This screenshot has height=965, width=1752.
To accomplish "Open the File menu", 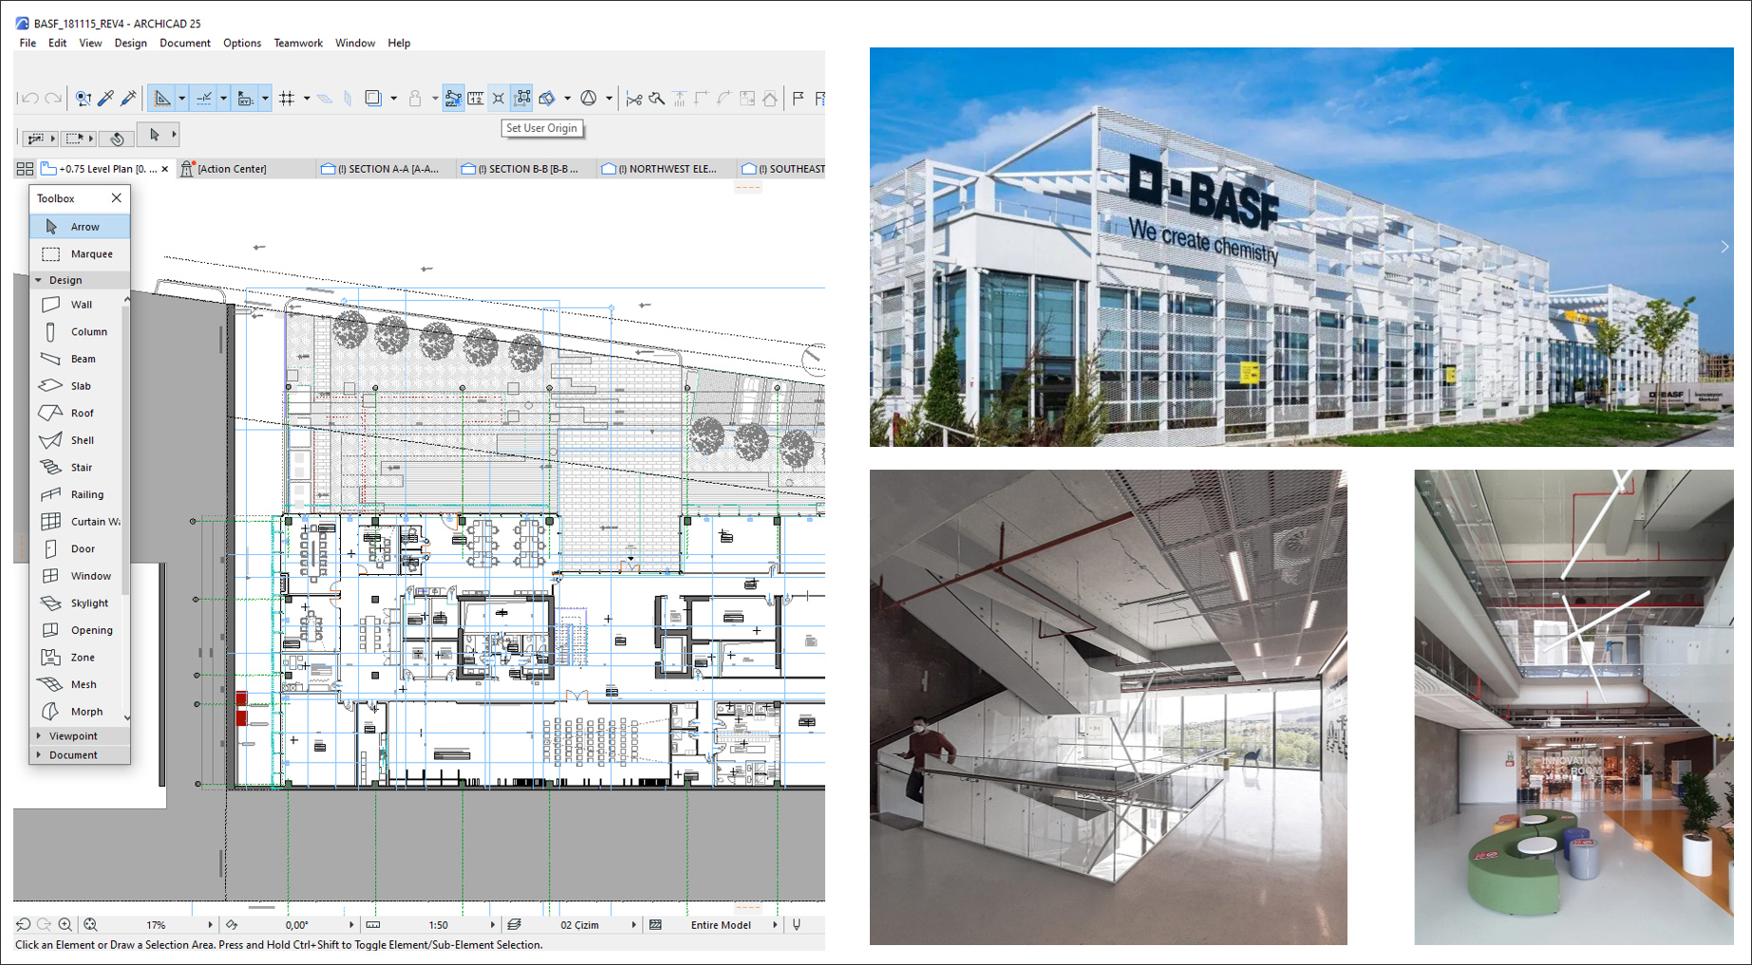I will [x=28, y=43].
